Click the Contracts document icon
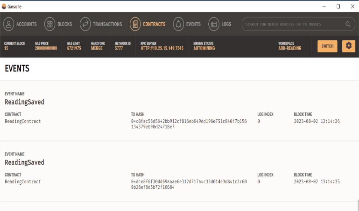Viewport: 359px width, 211px height. 135,24
